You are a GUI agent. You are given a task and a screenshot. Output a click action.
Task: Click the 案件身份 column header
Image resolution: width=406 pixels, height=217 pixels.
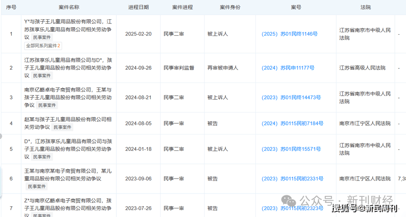(230, 7)
